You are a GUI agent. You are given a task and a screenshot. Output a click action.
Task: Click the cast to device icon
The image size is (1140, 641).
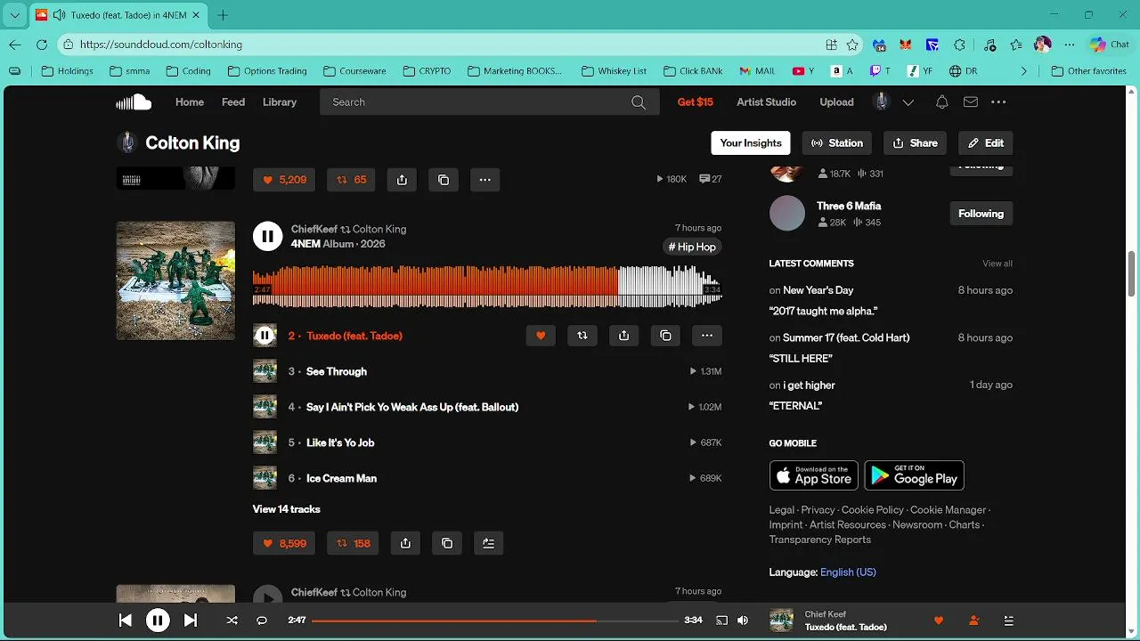(721, 621)
